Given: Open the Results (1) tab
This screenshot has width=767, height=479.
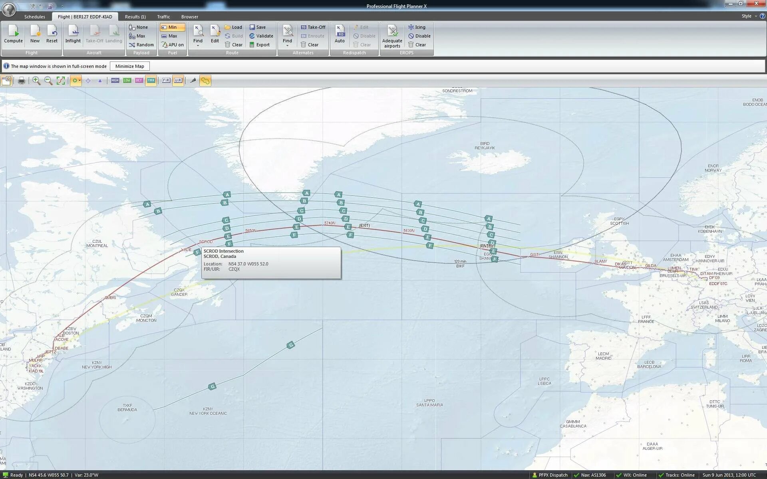Looking at the screenshot, I should [135, 16].
